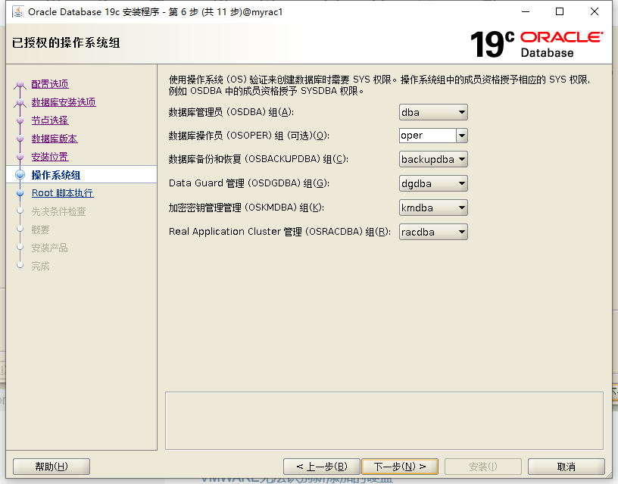
Task: Click the empty message area at bottom
Action: 384,420
